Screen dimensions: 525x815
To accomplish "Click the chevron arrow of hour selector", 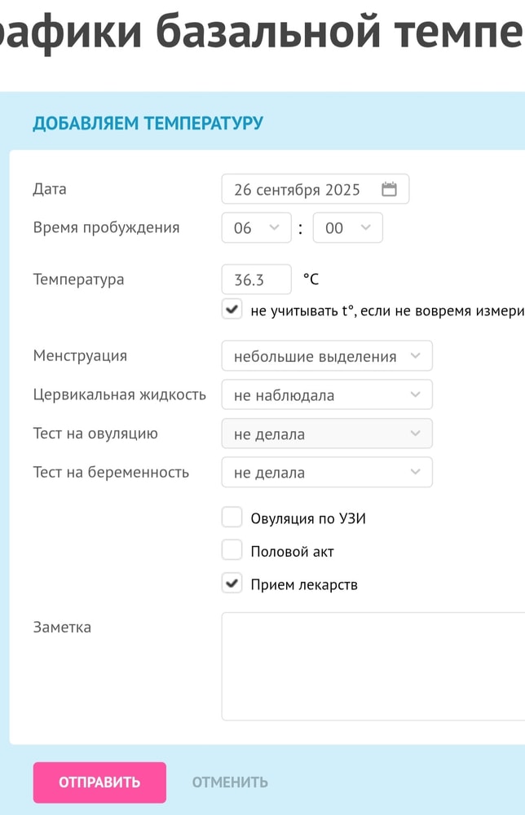I will (x=275, y=227).
